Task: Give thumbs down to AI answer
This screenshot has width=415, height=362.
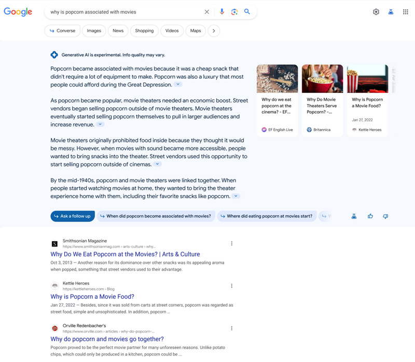Action: point(385,216)
